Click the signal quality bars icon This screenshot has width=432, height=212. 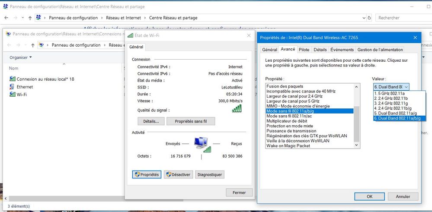click(237, 109)
